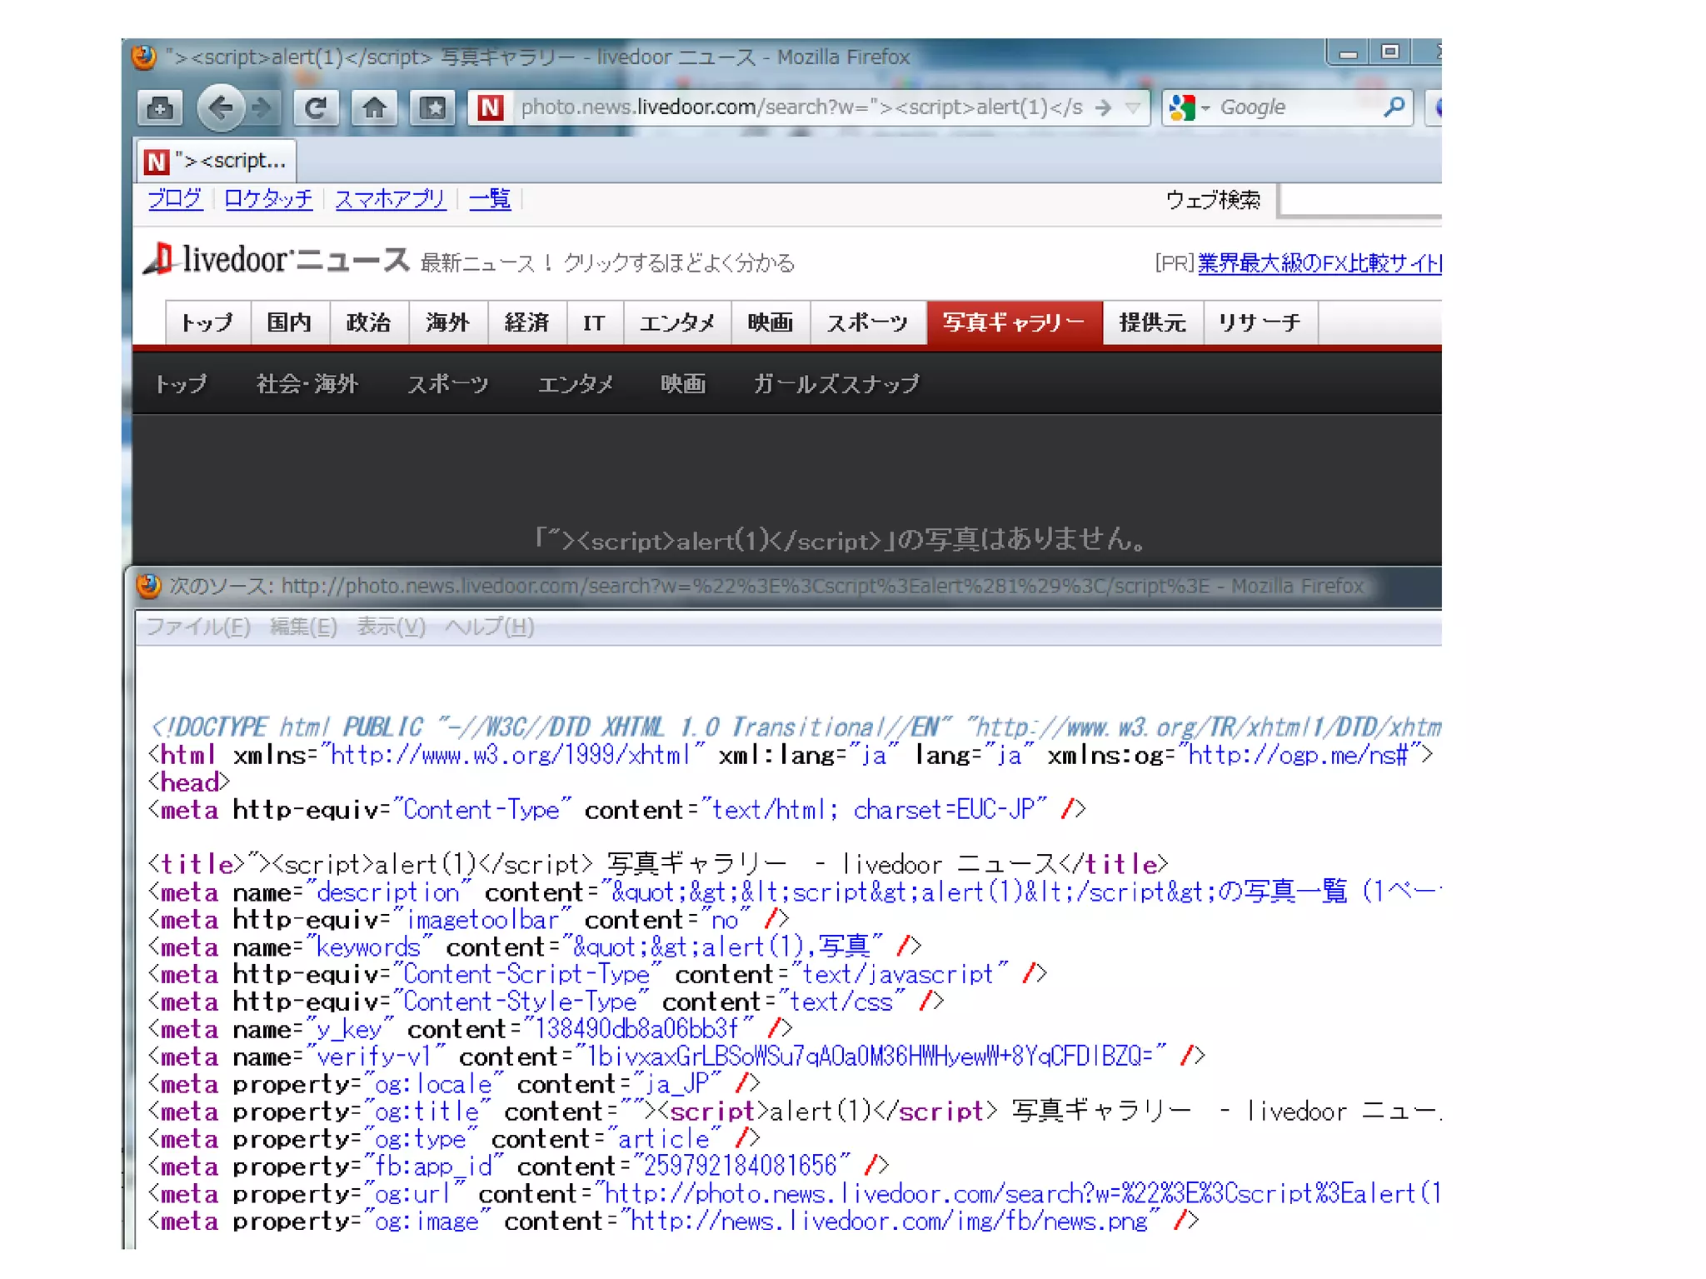Open the address bar history dropdown arrow
Viewport: 1706px width, 1279px height.
click(x=1133, y=107)
